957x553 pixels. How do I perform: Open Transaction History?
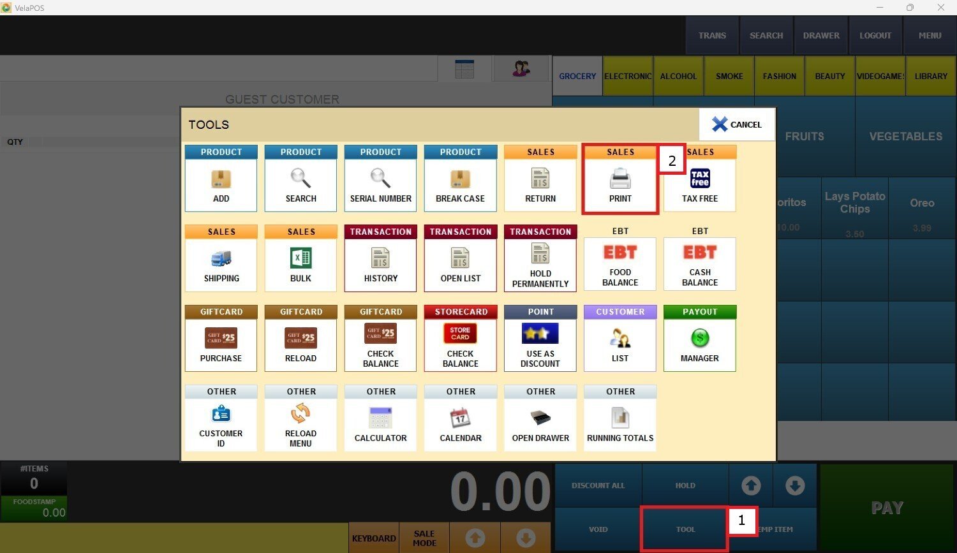click(380, 260)
